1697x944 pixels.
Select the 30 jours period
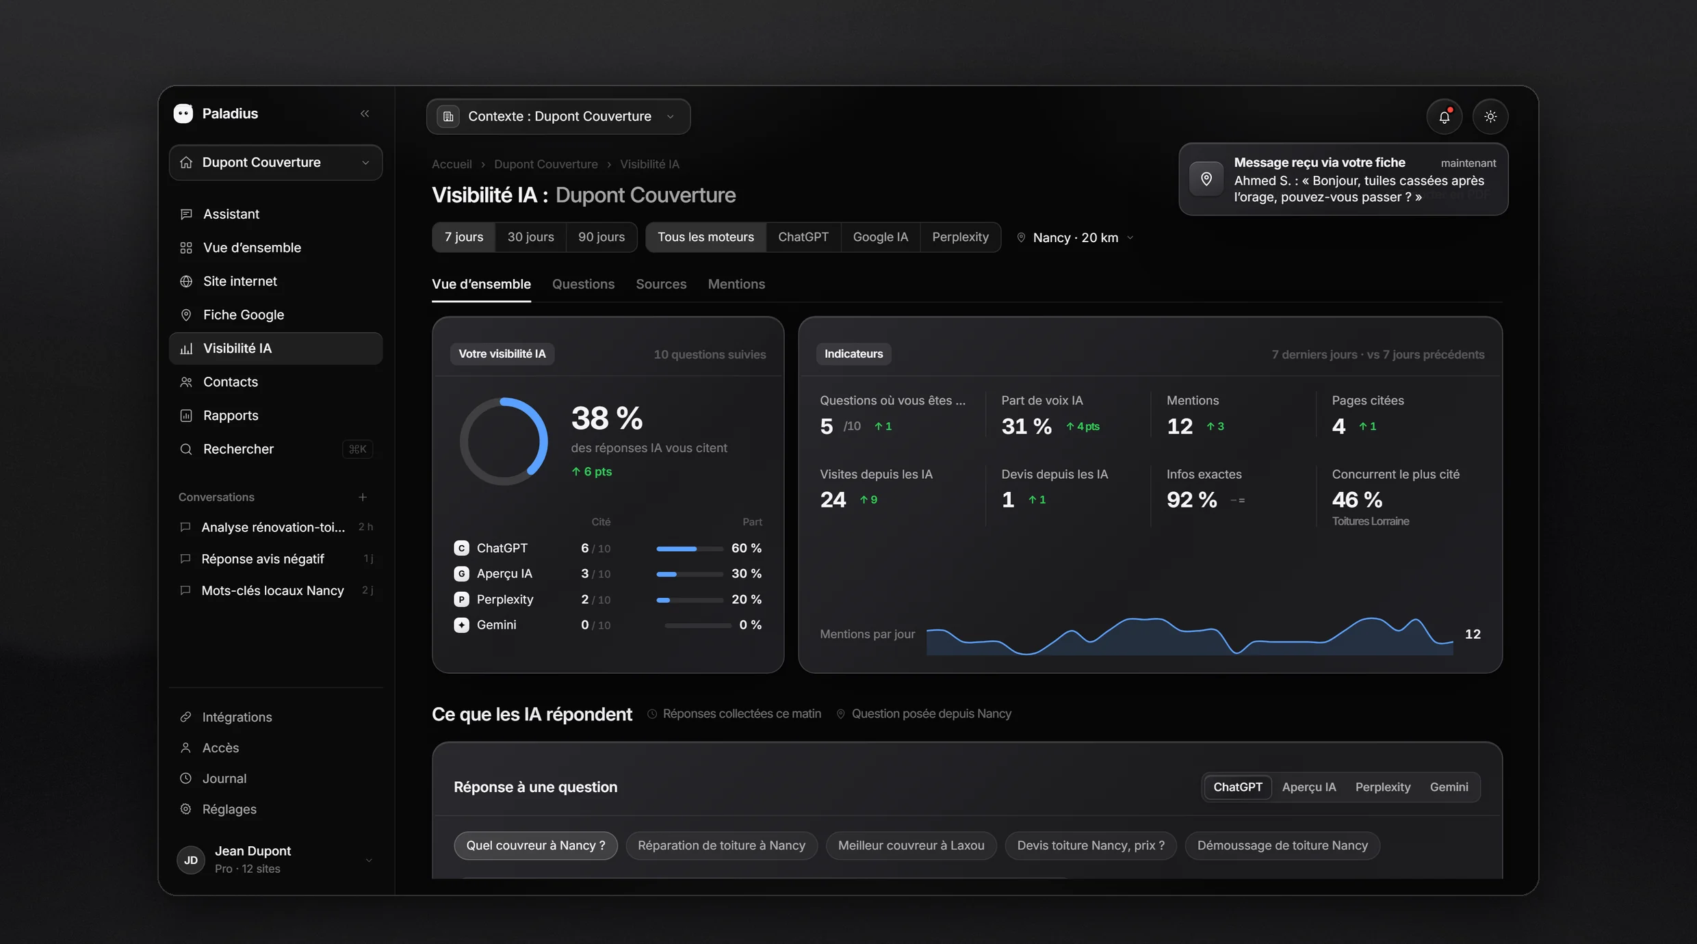(531, 237)
